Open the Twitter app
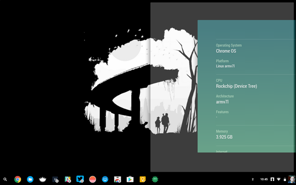 (x=80, y=179)
